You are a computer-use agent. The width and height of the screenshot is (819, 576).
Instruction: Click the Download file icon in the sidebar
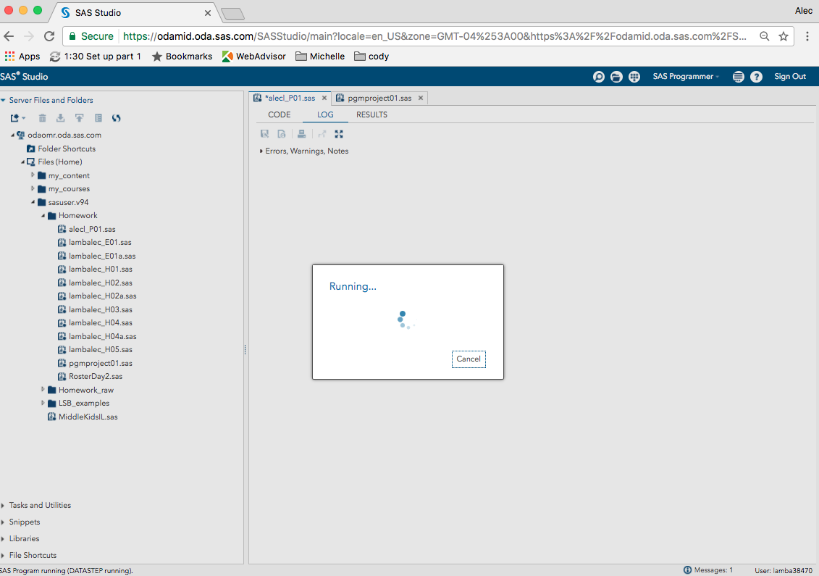[x=61, y=118]
